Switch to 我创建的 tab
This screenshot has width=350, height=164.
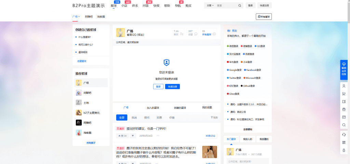pos(264,139)
